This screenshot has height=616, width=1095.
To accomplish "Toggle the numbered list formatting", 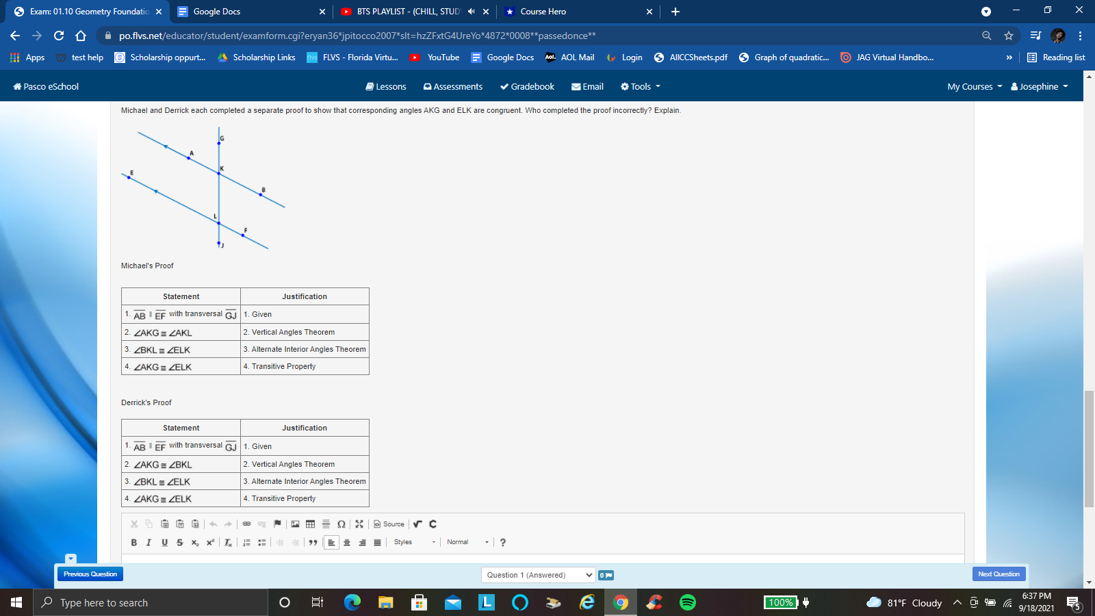I will 246,541.
